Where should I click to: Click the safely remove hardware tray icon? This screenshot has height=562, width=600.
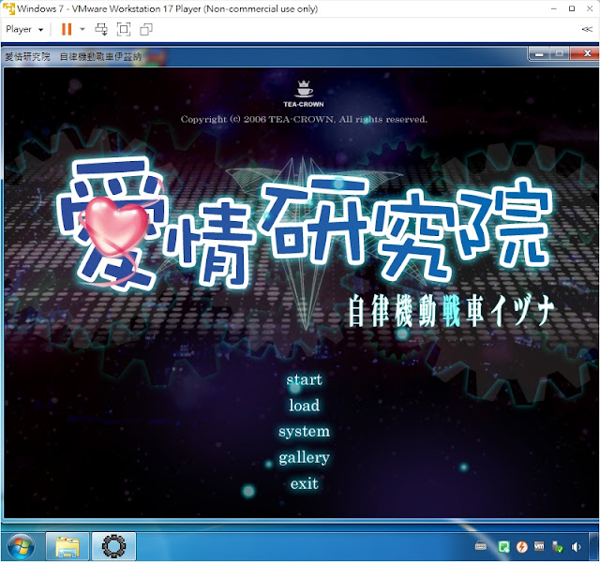tap(557, 547)
